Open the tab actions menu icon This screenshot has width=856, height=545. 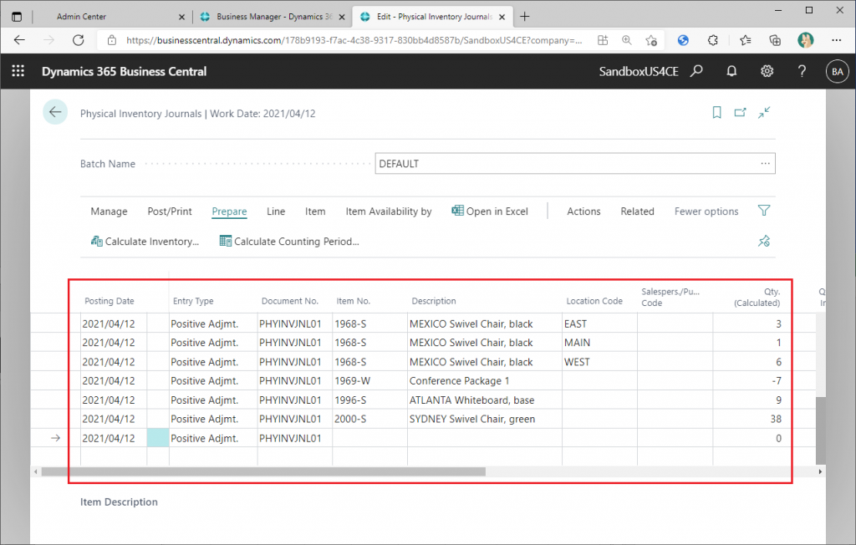coord(17,17)
